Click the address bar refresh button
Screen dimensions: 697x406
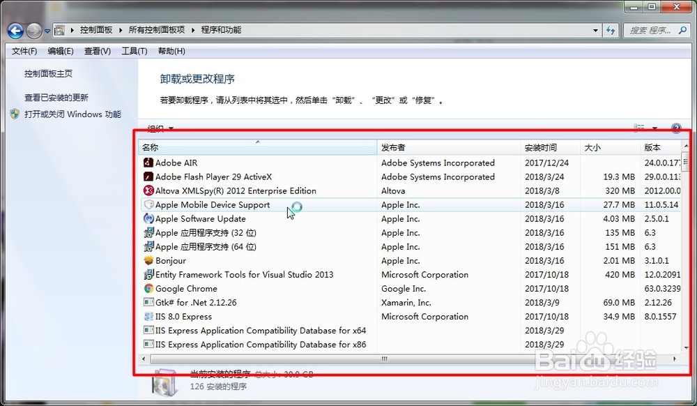[611, 30]
